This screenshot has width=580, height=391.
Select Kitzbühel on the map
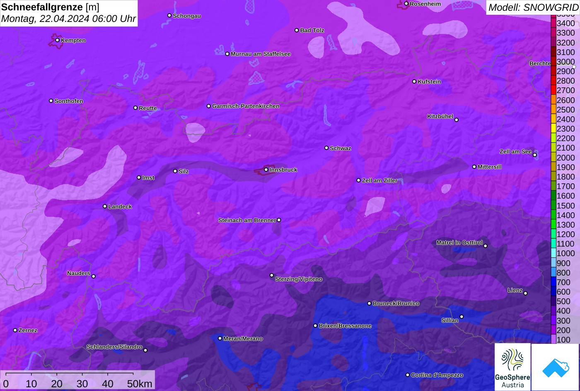coord(440,116)
